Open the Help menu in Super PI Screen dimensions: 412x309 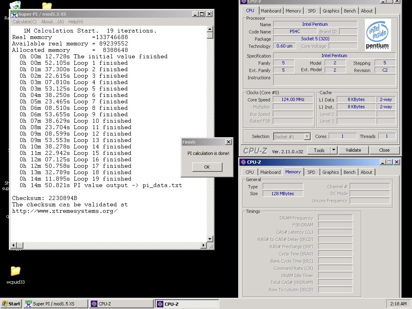[x=76, y=22]
